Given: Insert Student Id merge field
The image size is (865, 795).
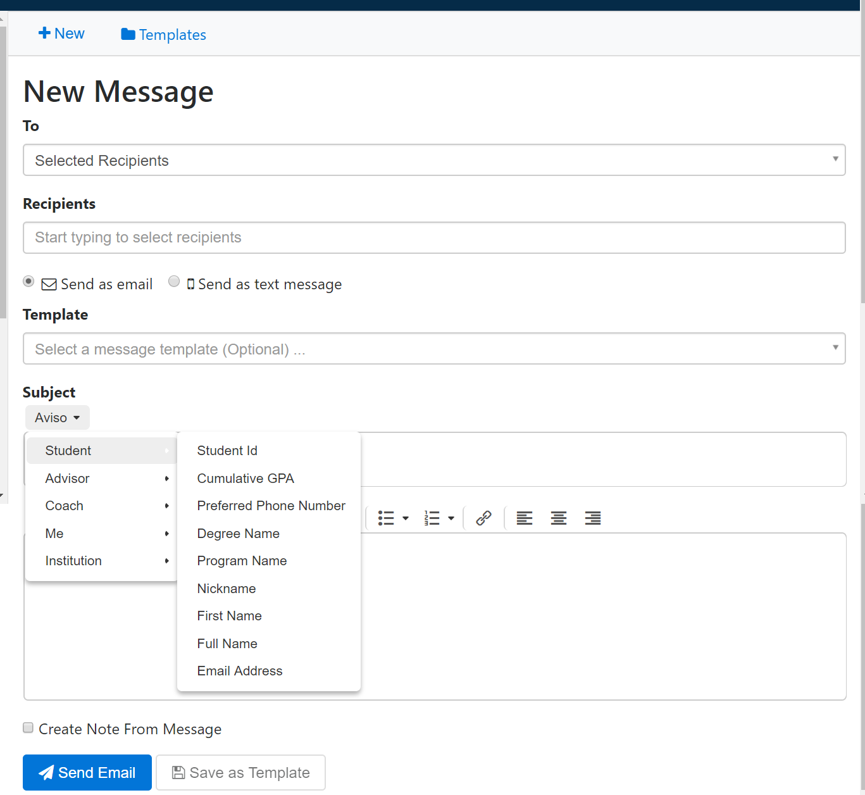Looking at the screenshot, I should 269,451.
